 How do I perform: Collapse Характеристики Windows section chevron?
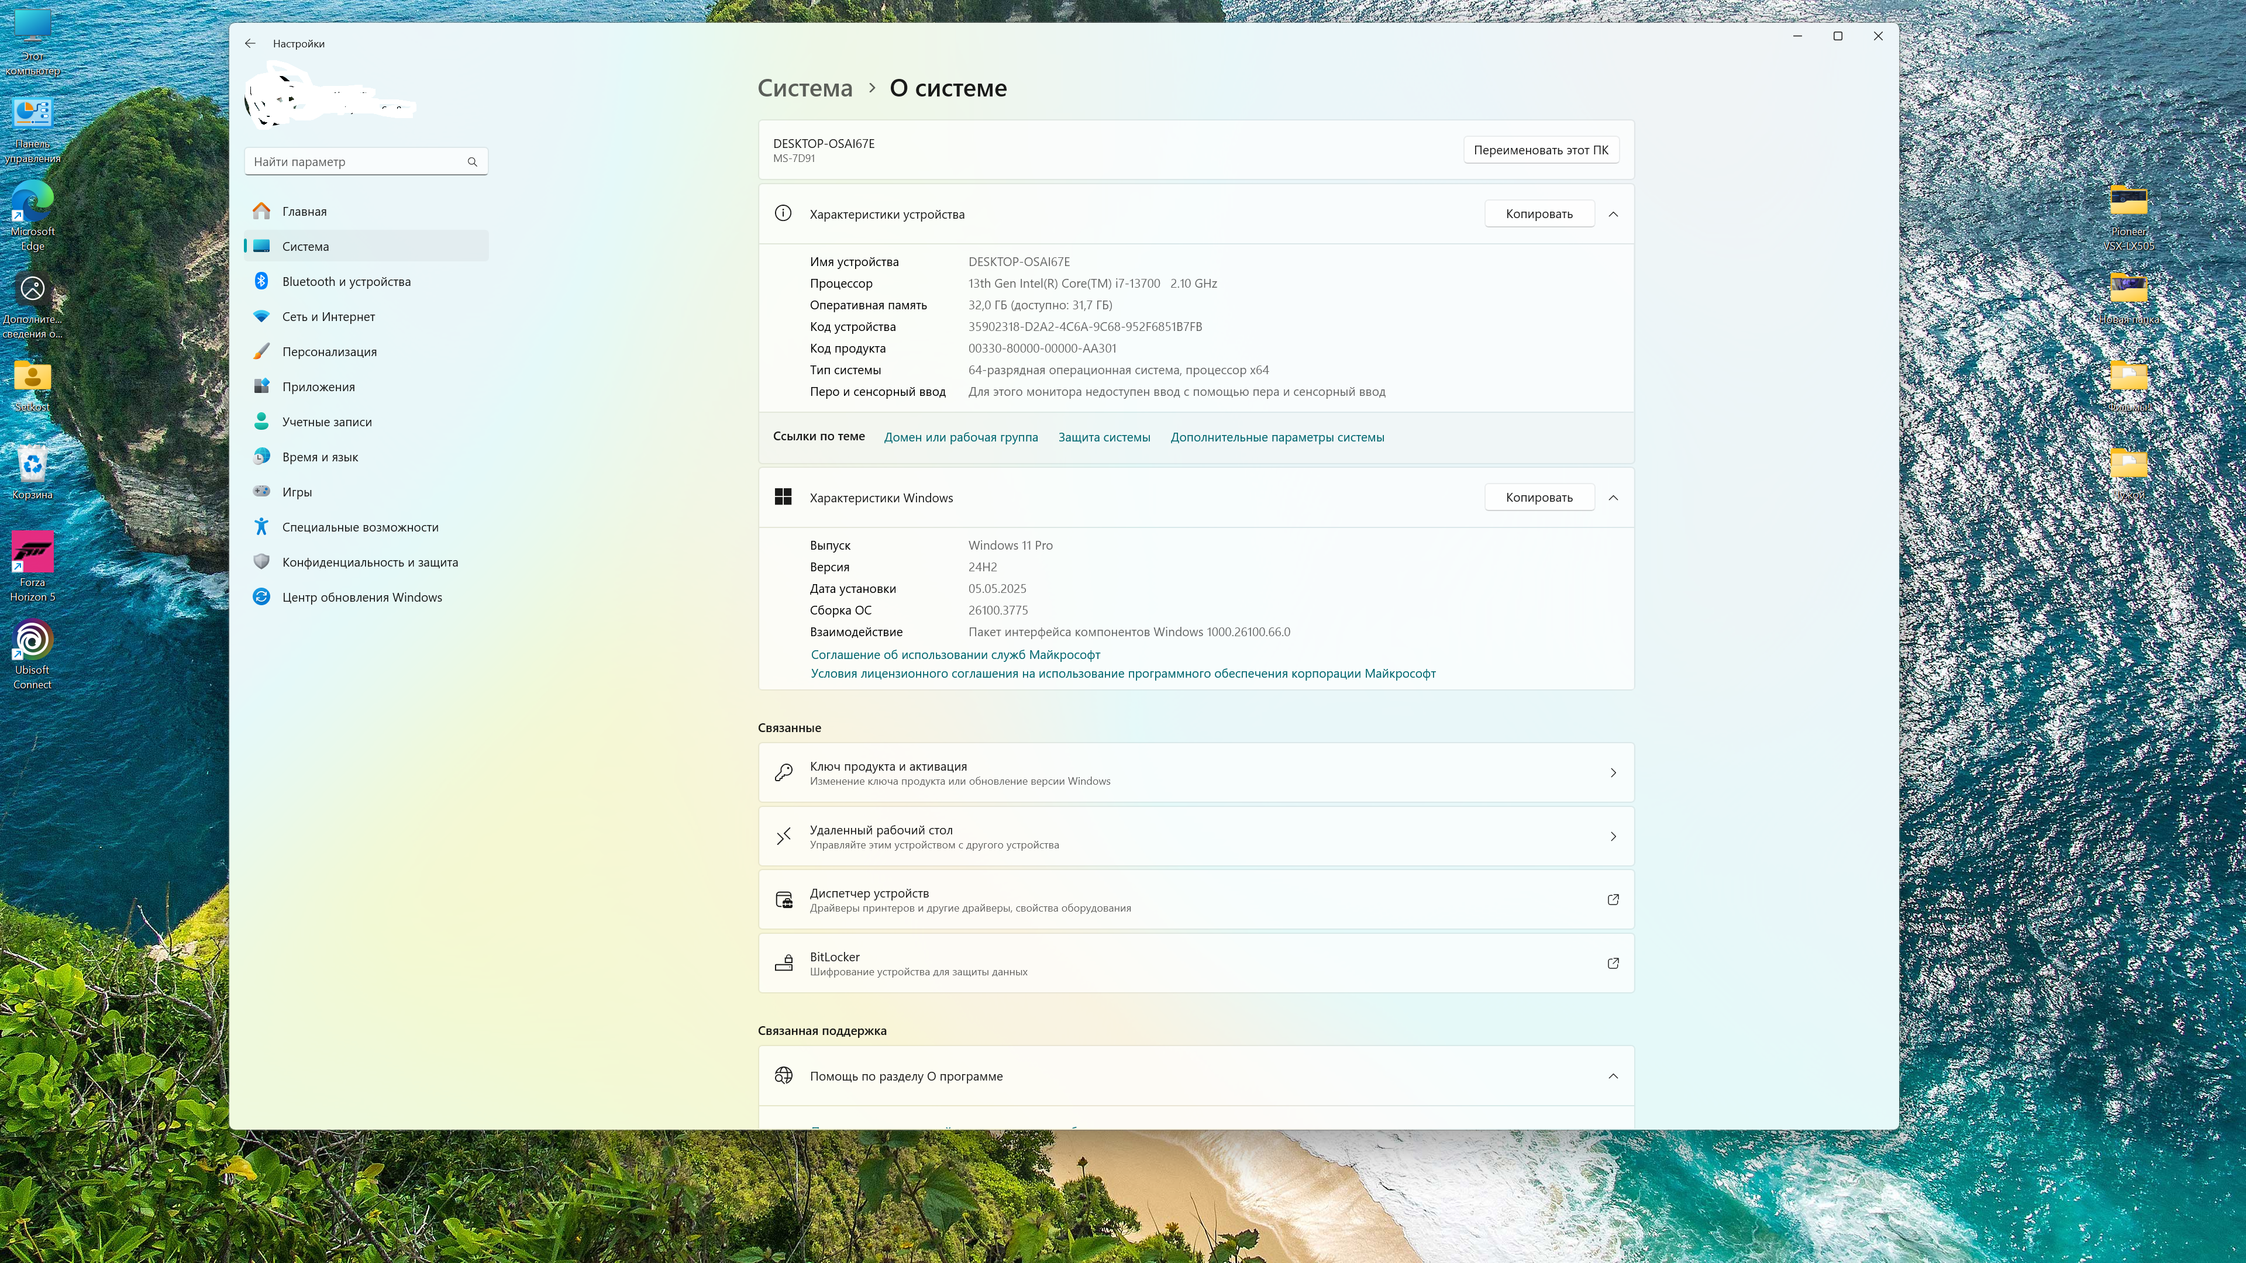tap(1613, 498)
